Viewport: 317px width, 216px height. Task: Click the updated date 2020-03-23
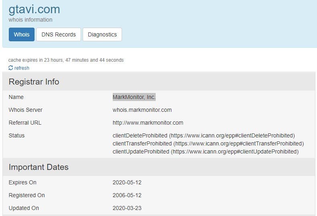coord(127,208)
